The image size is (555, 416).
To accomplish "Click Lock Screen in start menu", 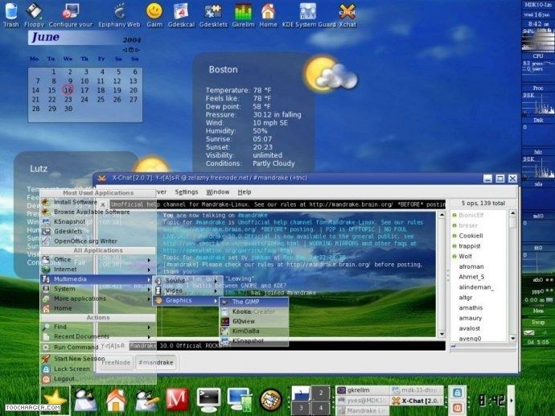I will 97,369.
